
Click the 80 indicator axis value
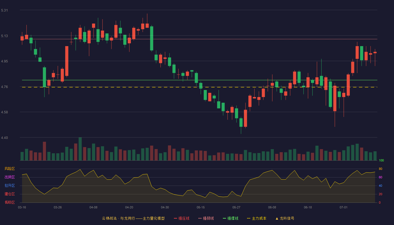tap(380, 169)
